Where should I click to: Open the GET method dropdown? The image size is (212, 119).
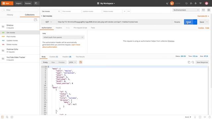click(49, 22)
